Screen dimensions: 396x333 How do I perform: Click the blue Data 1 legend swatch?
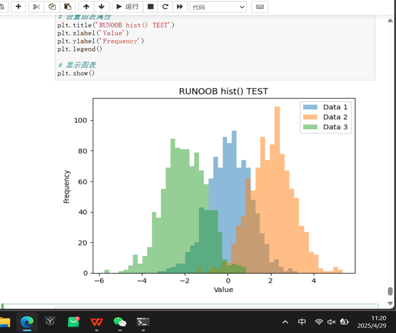point(310,107)
